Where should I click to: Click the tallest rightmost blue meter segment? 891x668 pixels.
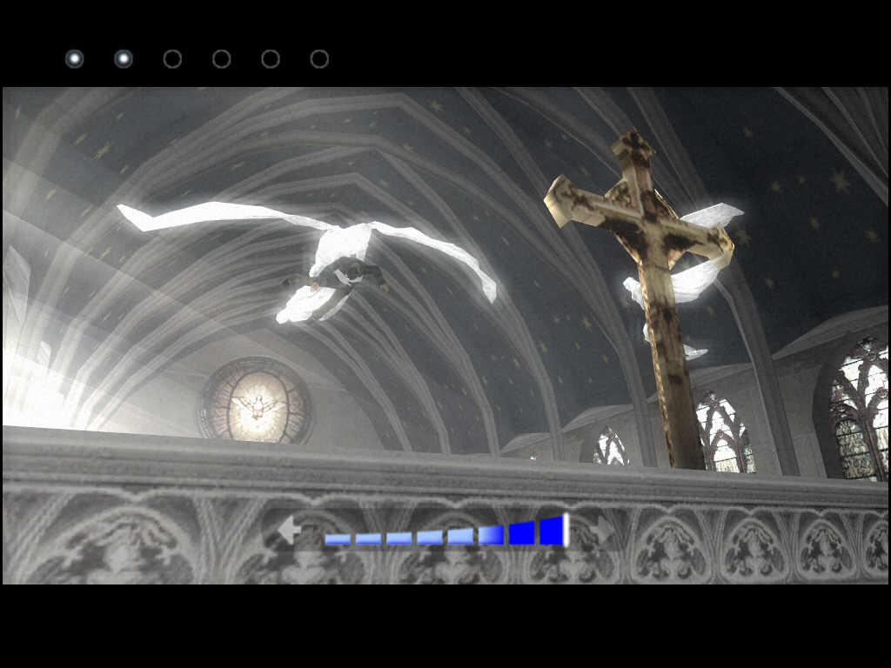pos(551,531)
